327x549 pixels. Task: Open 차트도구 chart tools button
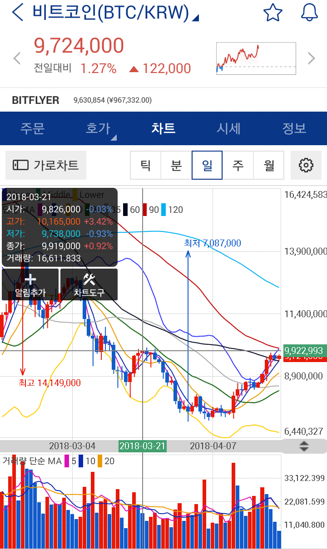click(x=89, y=284)
